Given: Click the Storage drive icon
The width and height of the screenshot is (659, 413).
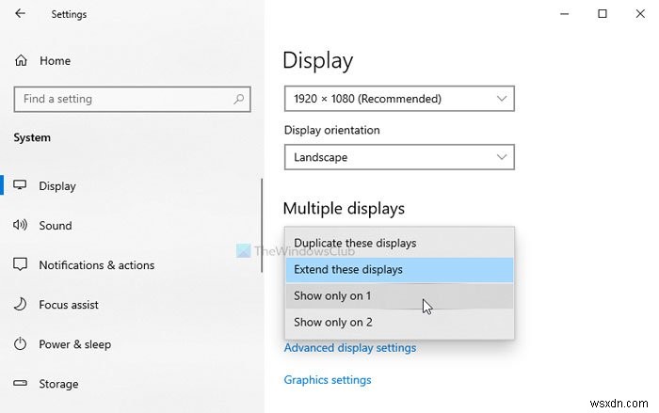Looking at the screenshot, I should [21, 384].
